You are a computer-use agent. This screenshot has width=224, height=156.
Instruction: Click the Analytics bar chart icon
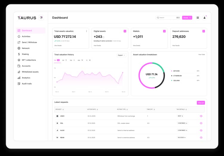(x=19, y=78)
